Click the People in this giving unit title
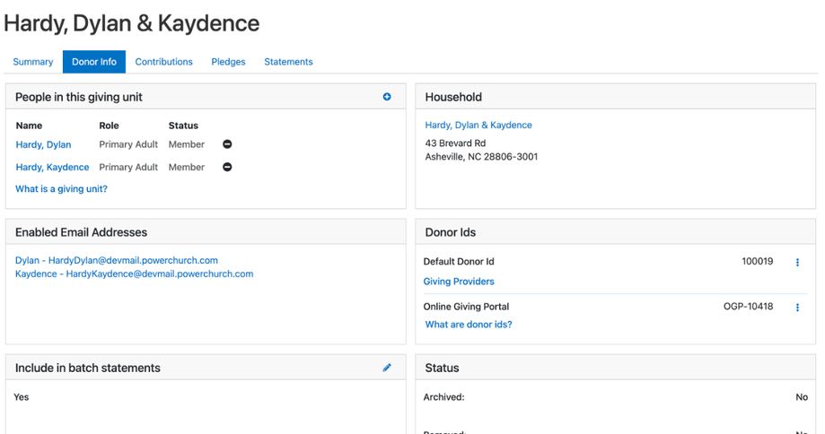 pos(78,97)
